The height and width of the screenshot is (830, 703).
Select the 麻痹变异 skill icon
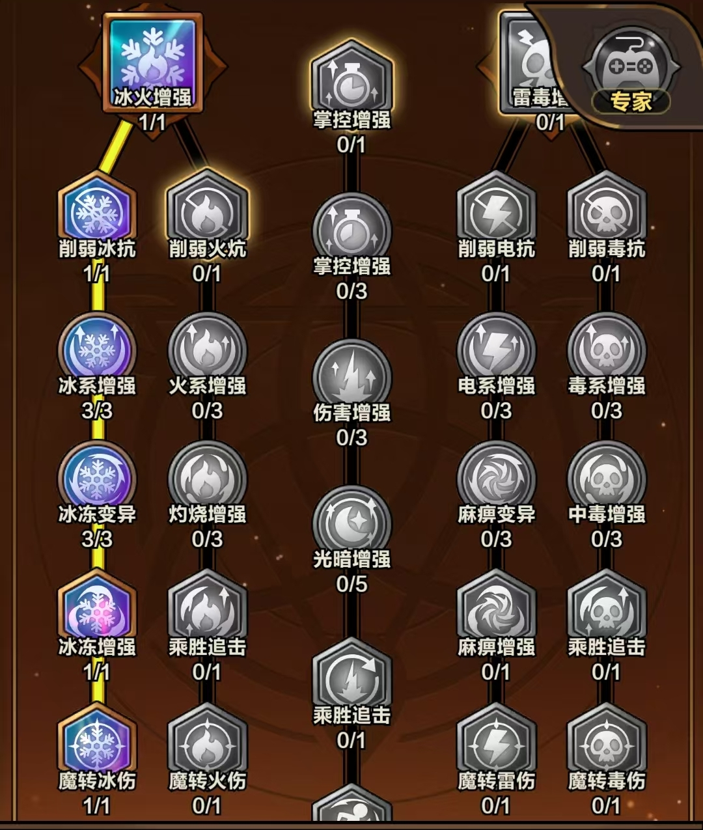(496, 477)
